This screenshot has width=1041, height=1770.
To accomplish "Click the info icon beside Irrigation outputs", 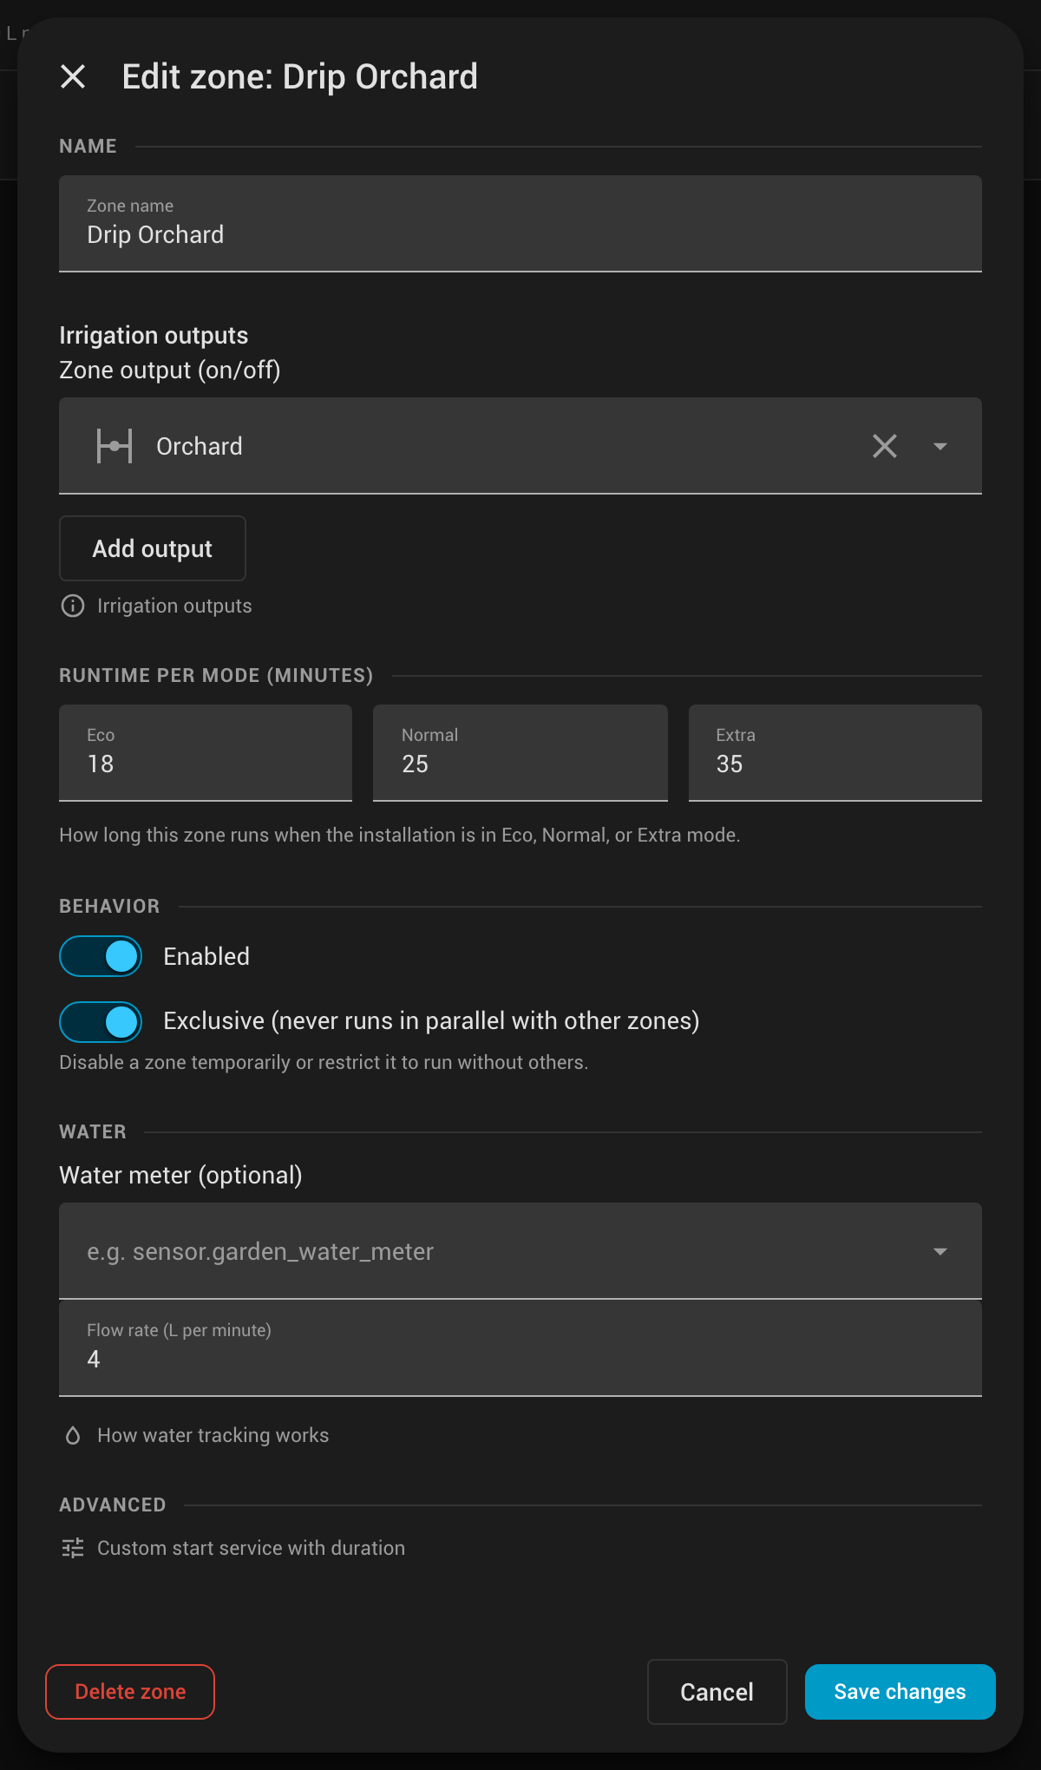I will pos(73,606).
